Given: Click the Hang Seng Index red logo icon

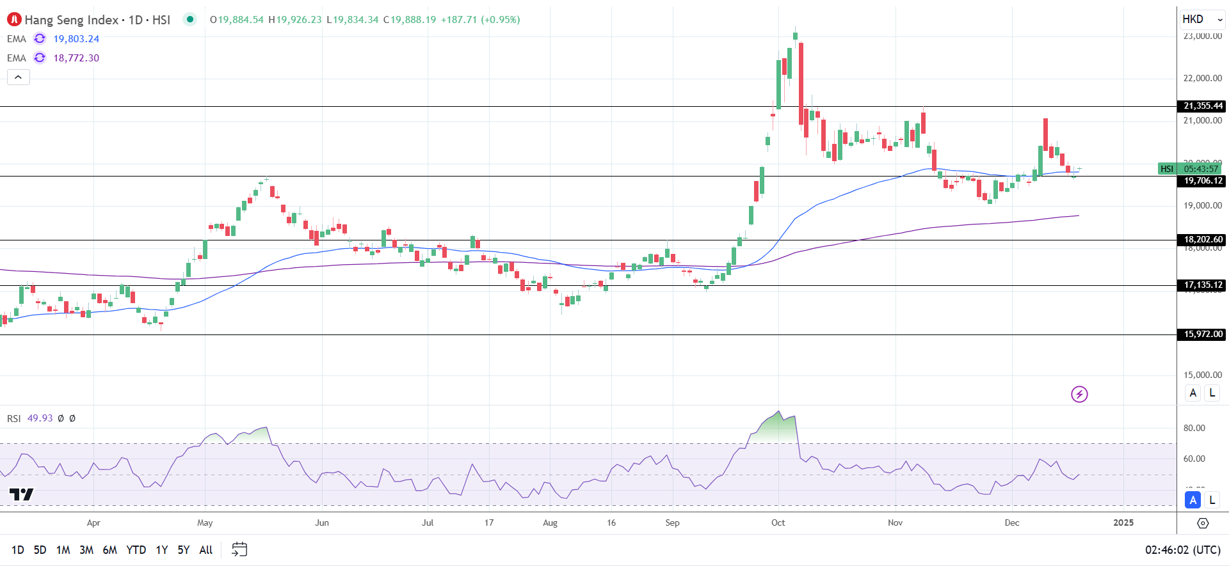Looking at the screenshot, I should tap(14, 19).
